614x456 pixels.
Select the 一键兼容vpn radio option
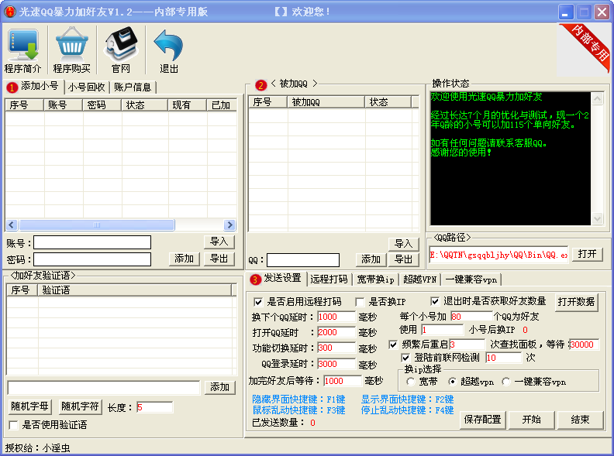pos(505,382)
